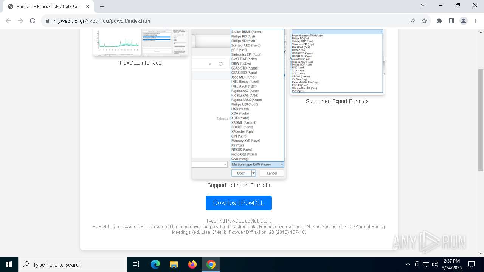Open the Supported Export Formats image
Image resolution: width=484 pixels, height=272 pixels.
(x=337, y=62)
